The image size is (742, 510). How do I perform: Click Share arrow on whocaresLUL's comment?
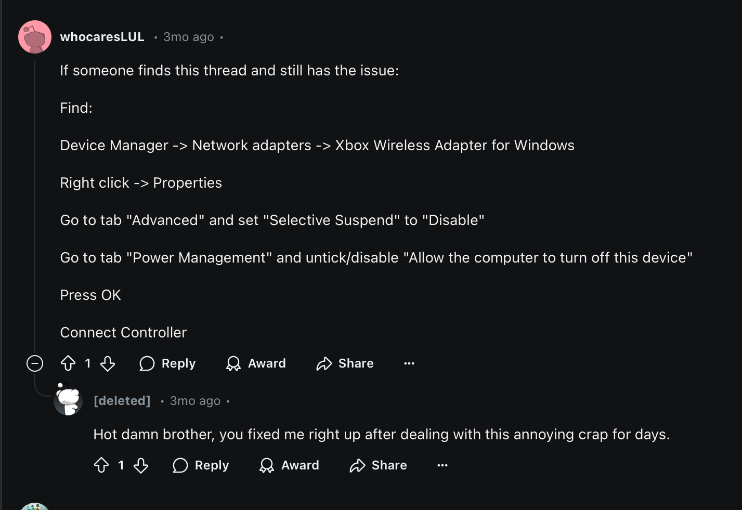(x=324, y=363)
